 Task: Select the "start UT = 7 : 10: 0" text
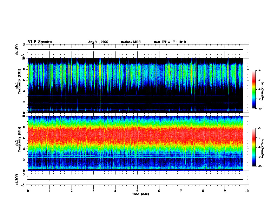click(x=170, y=42)
